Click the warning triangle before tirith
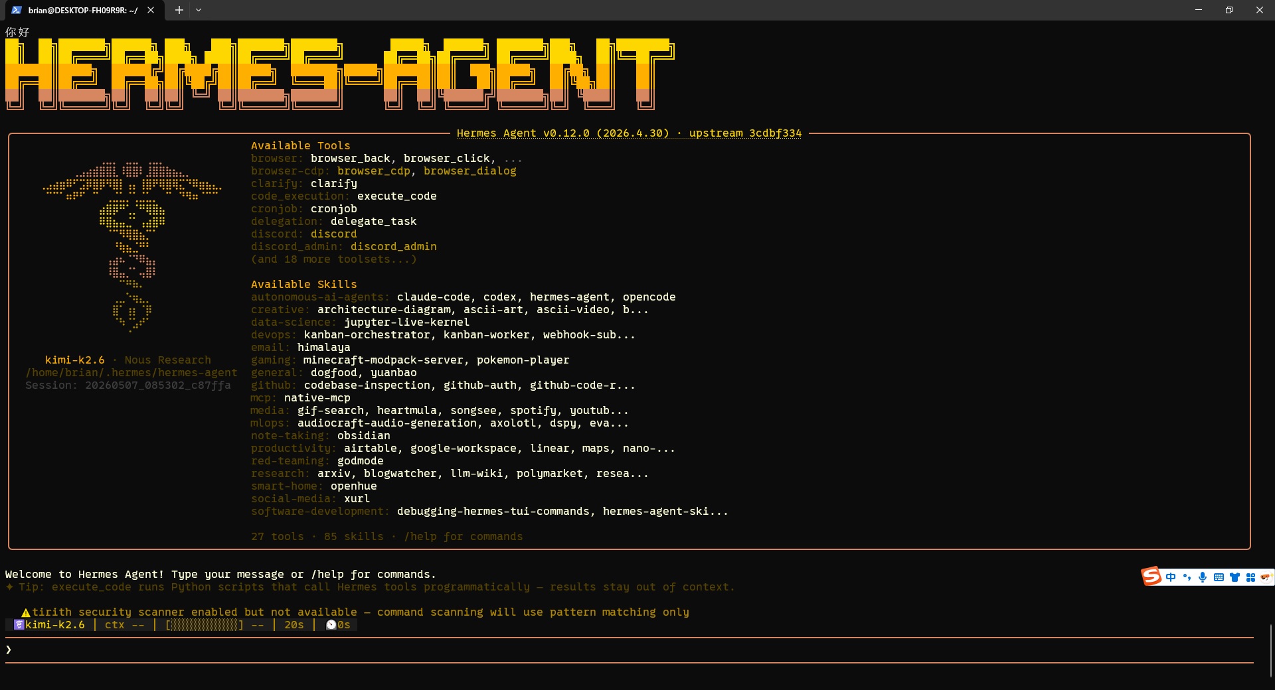 tap(26, 612)
